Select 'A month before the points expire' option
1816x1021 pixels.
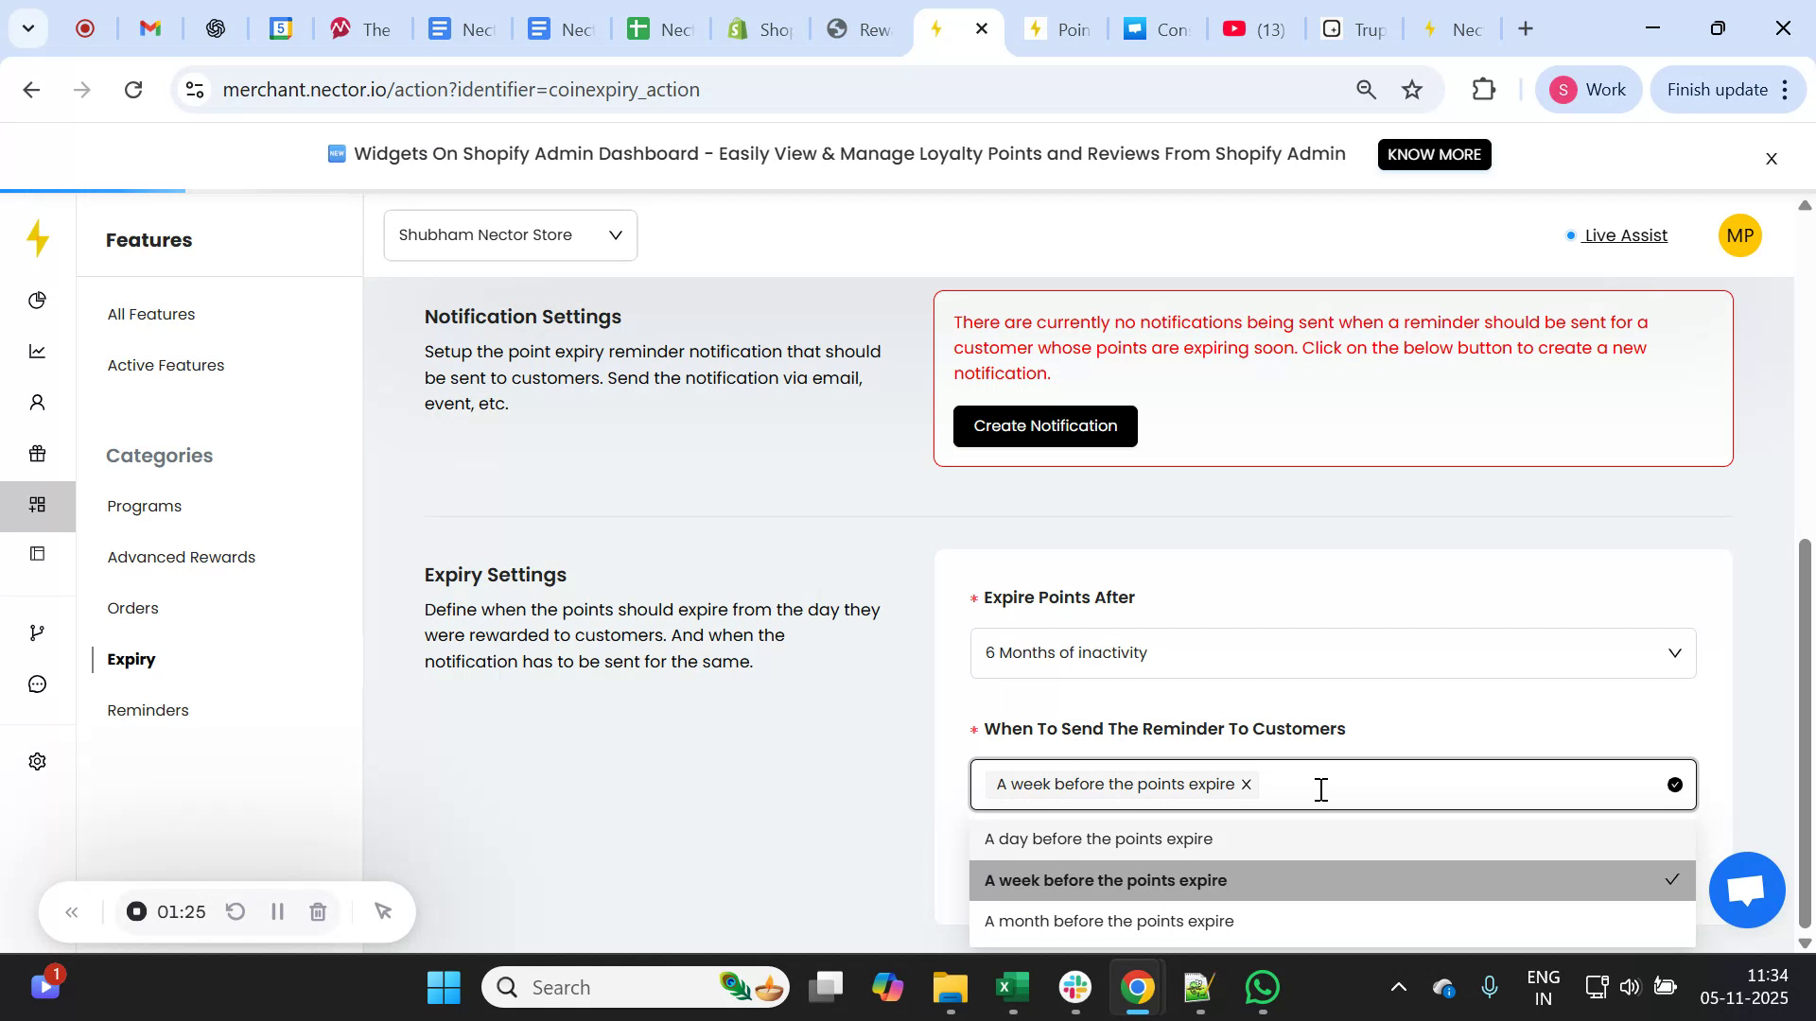[x=1109, y=920]
